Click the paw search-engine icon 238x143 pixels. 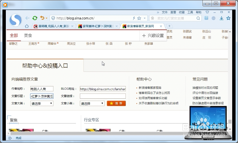152,18
